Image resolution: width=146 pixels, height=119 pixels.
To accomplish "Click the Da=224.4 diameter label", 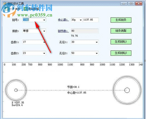I will pos(17,105).
